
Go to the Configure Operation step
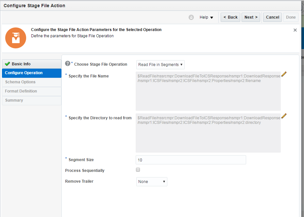coord(24,73)
